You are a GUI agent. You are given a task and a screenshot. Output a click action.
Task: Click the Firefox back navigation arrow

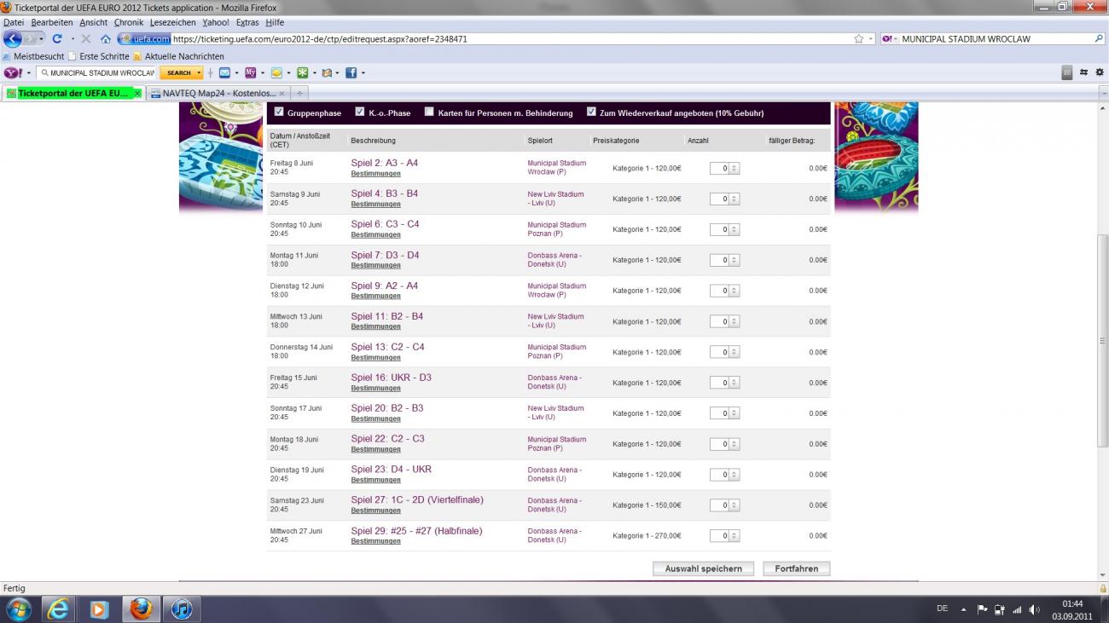(x=13, y=39)
